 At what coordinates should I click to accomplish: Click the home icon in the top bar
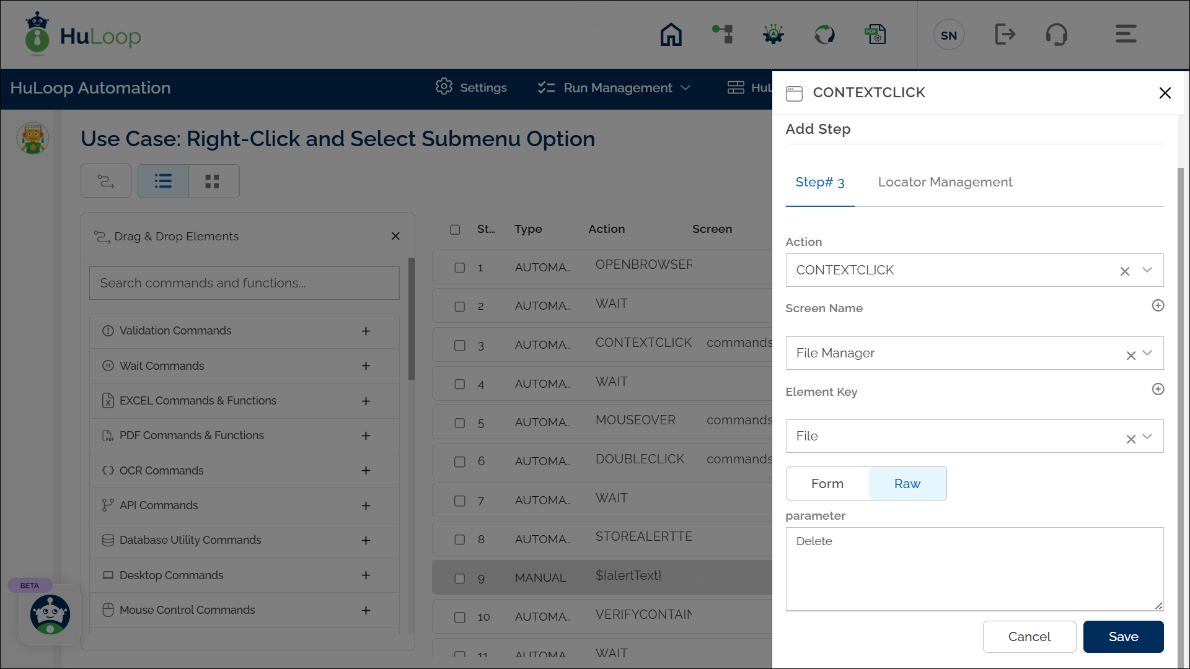pyautogui.click(x=671, y=35)
